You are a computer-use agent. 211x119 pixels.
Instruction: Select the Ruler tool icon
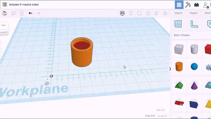tap(194, 24)
